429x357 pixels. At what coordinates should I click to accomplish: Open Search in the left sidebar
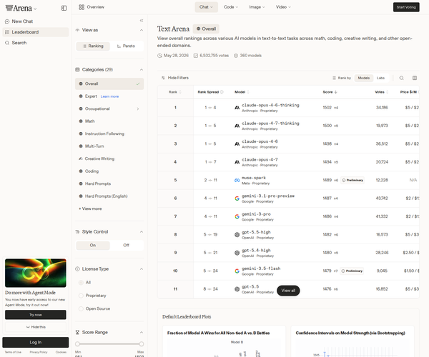[x=36, y=43]
